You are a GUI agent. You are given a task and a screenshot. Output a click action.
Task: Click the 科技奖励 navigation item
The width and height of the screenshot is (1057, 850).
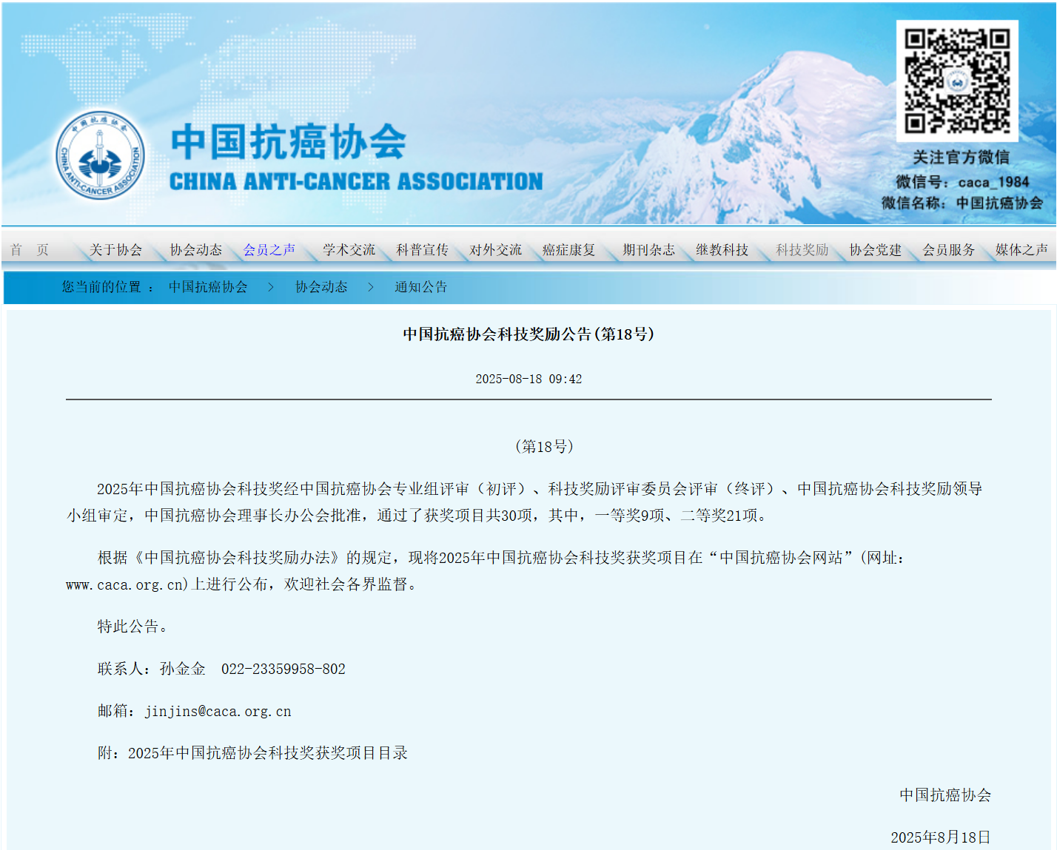[802, 250]
